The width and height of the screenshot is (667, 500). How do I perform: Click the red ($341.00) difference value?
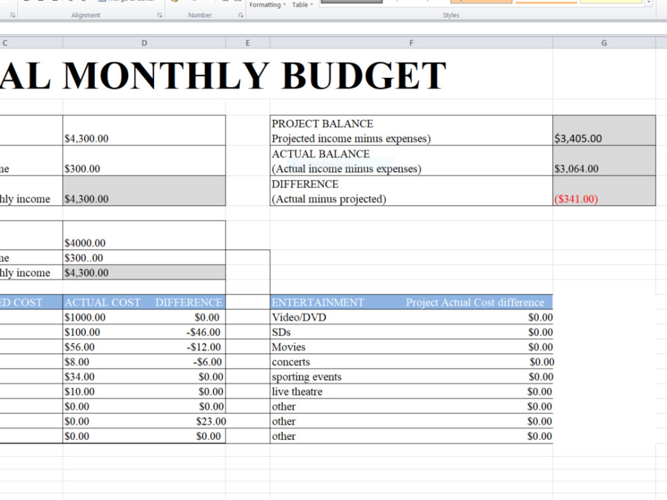(604, 191)
